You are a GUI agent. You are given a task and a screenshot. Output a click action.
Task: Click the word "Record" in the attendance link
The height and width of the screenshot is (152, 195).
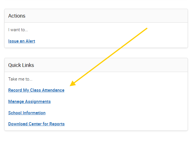pos(15,90)
